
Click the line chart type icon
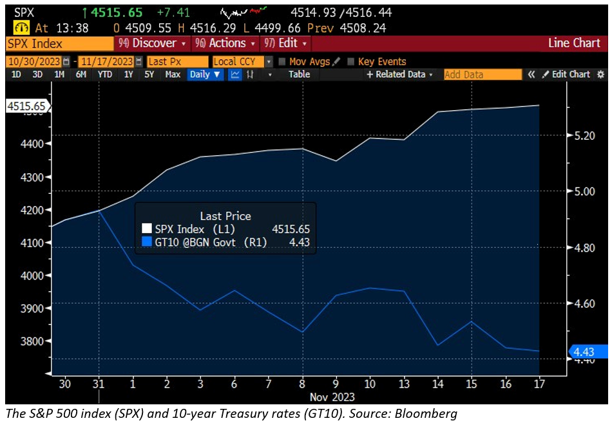235,75
